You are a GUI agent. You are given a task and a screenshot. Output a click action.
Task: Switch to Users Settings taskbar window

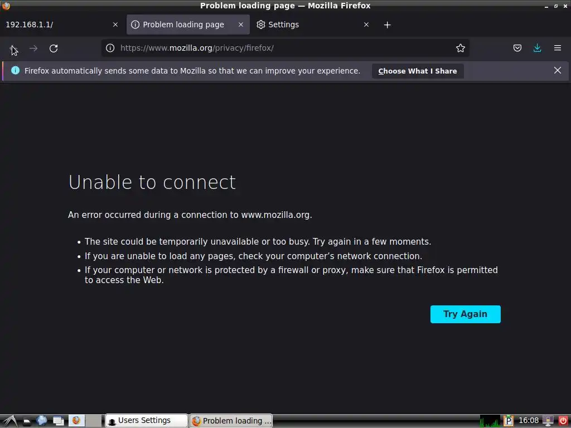point(147,421)
